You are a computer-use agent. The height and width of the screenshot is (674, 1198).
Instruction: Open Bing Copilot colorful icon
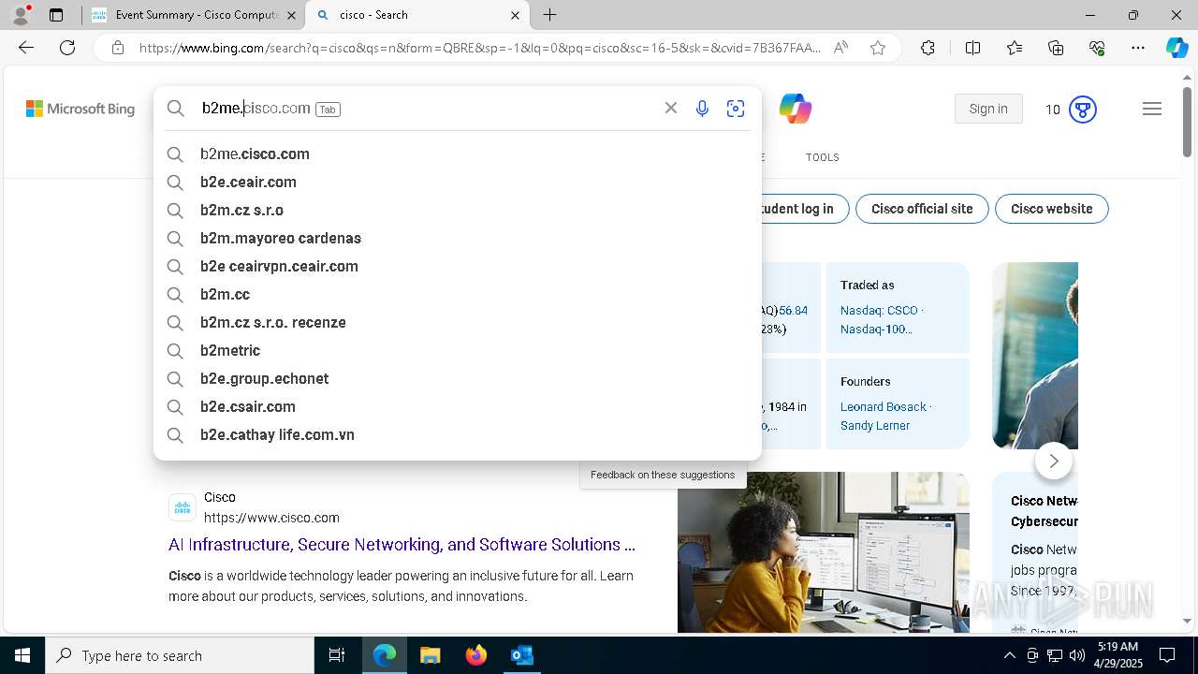[795, 109]
